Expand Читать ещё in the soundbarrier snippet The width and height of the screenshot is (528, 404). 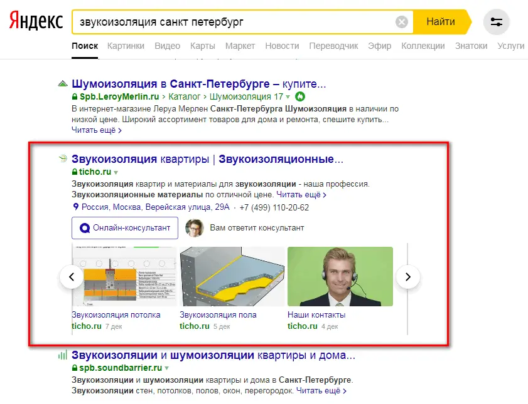(x=321, y=391)
